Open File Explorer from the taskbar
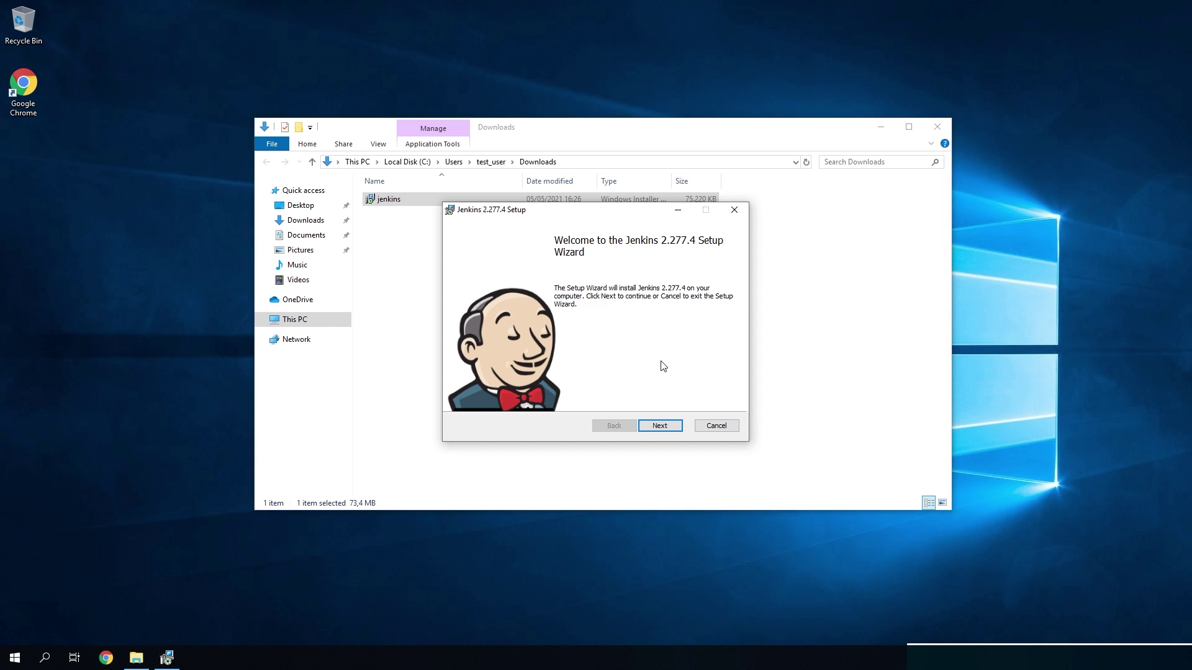 pos(136,658)
